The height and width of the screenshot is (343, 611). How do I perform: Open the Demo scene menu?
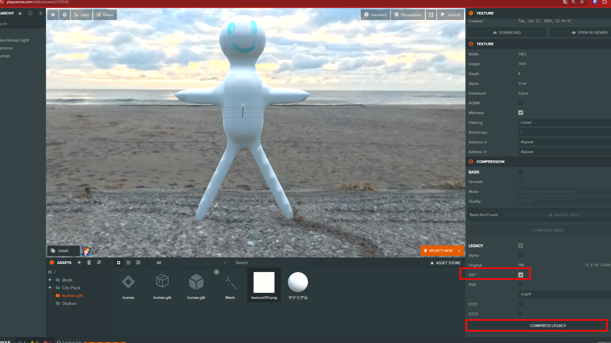click(105, 15)
